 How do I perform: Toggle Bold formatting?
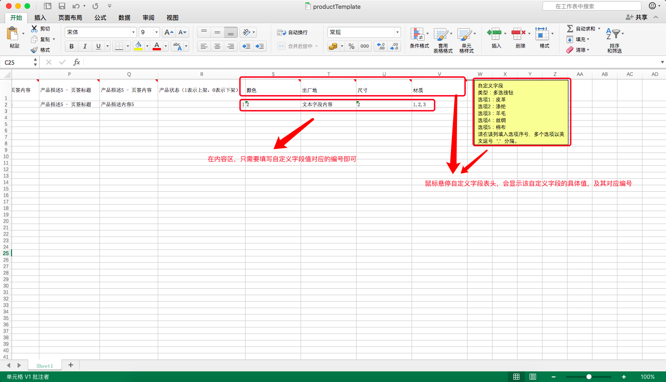72,46
